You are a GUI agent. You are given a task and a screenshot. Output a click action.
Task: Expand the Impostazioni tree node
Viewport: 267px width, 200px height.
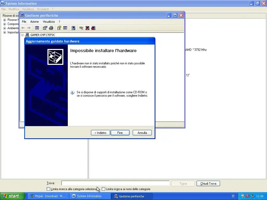5,32
